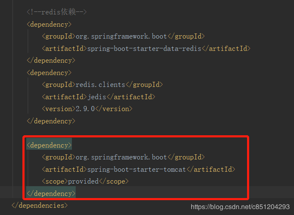
Task: Click the 'provided' scope value
Action: tap(83, 181)
